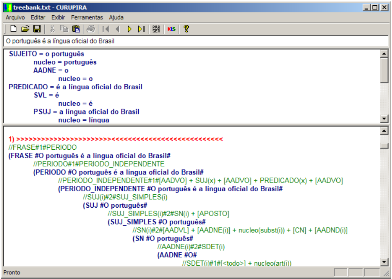Click the New document icon
The width and height of the screenshot is (392, 279).
(x=13, y=29)
